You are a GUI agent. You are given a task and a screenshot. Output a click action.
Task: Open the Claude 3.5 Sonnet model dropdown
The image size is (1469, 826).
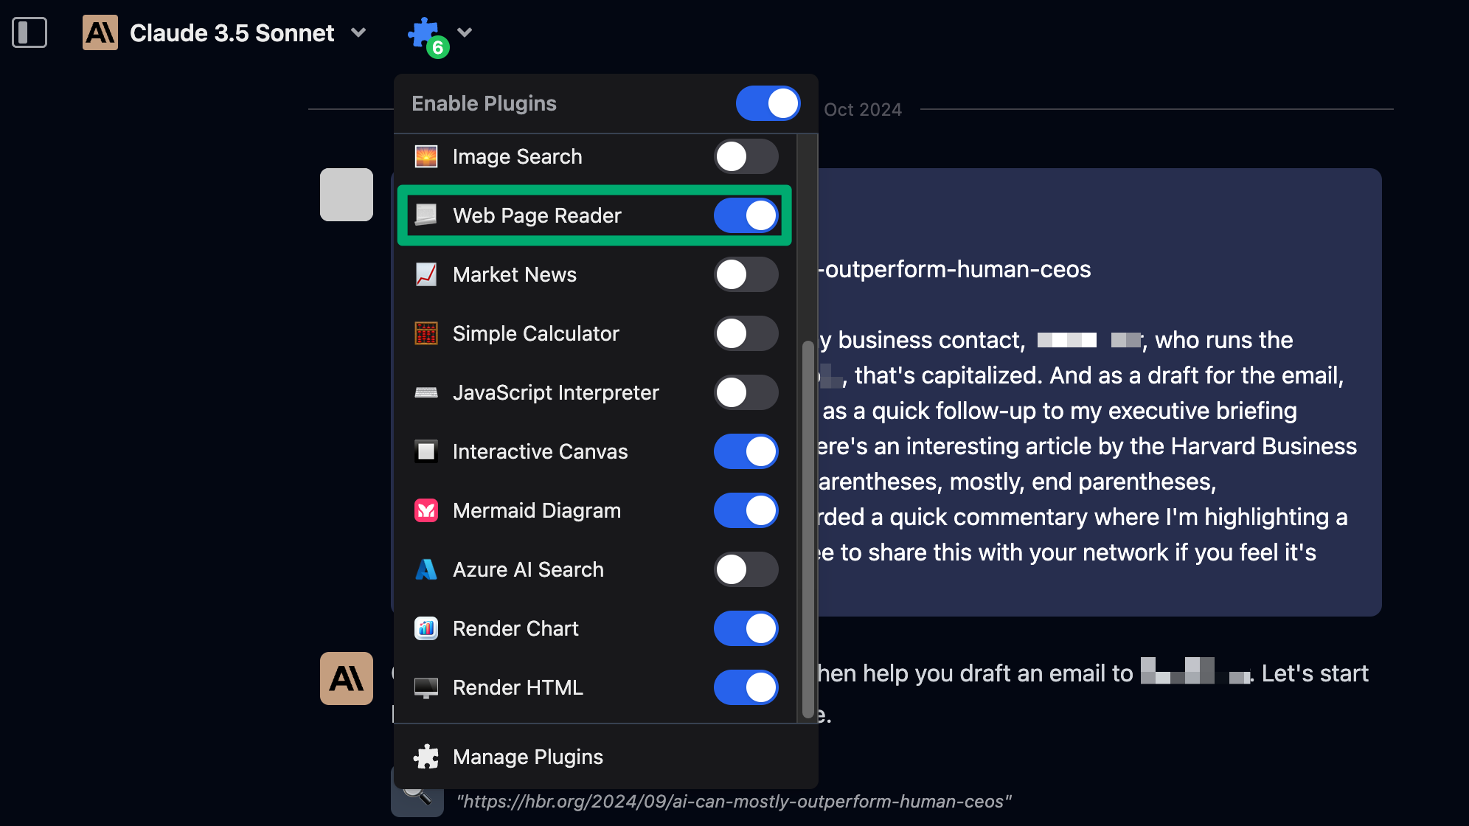[358, 32]
